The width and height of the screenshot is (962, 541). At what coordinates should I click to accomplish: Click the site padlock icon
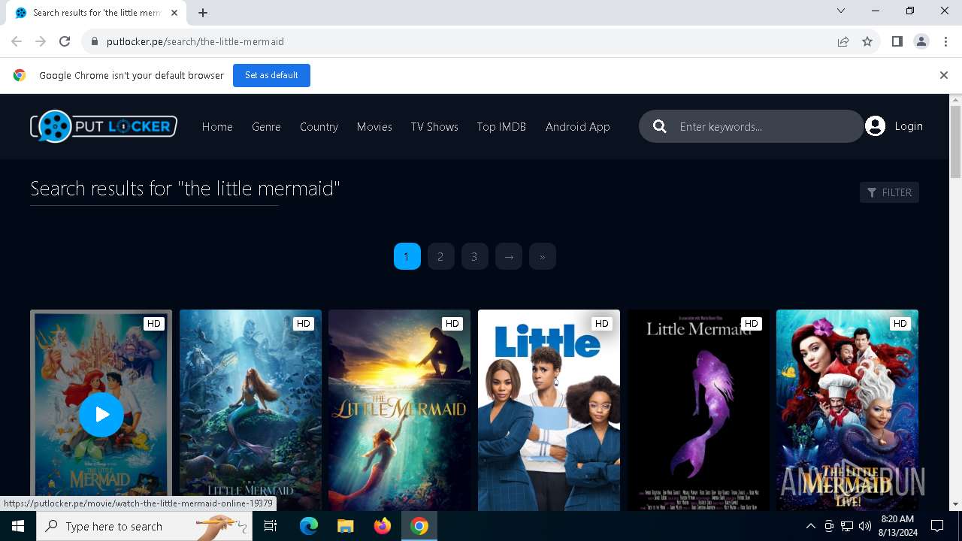click(x=94, y=41)
